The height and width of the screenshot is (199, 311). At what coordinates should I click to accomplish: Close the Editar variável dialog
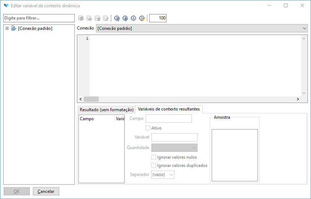(302, 5)
